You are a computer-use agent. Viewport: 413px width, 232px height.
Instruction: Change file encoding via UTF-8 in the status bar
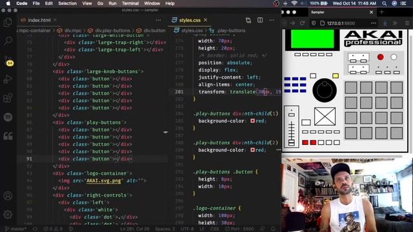coord(187,229)
